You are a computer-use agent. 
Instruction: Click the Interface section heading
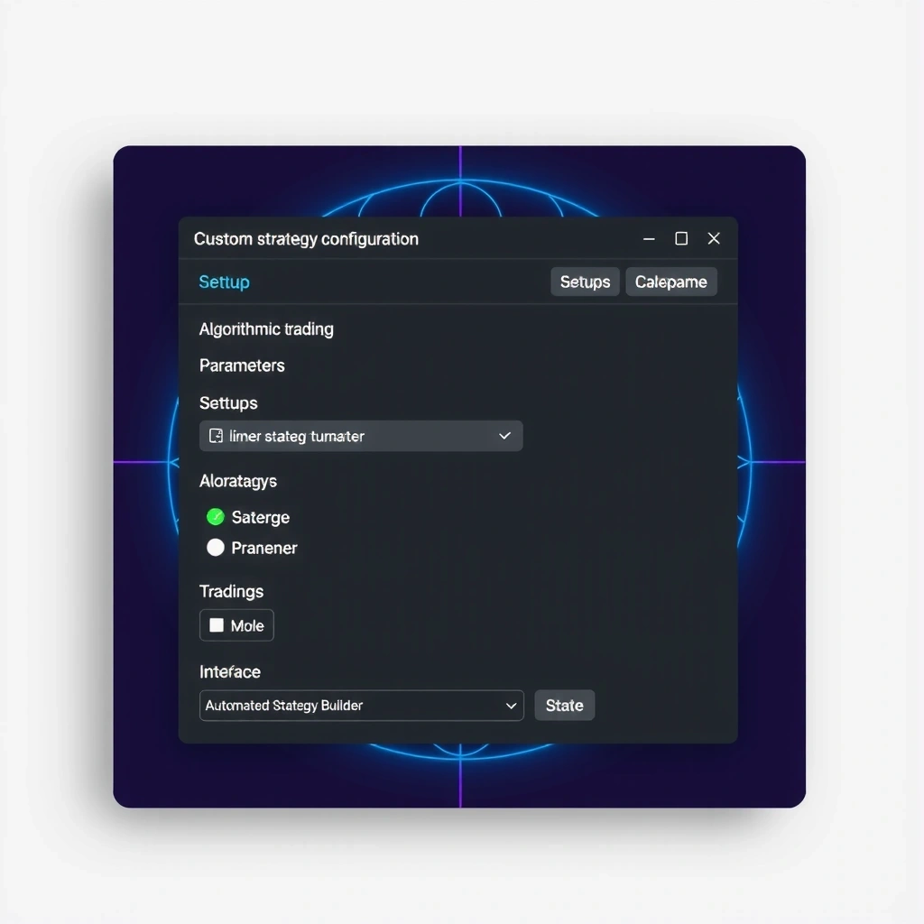(229, 671)
